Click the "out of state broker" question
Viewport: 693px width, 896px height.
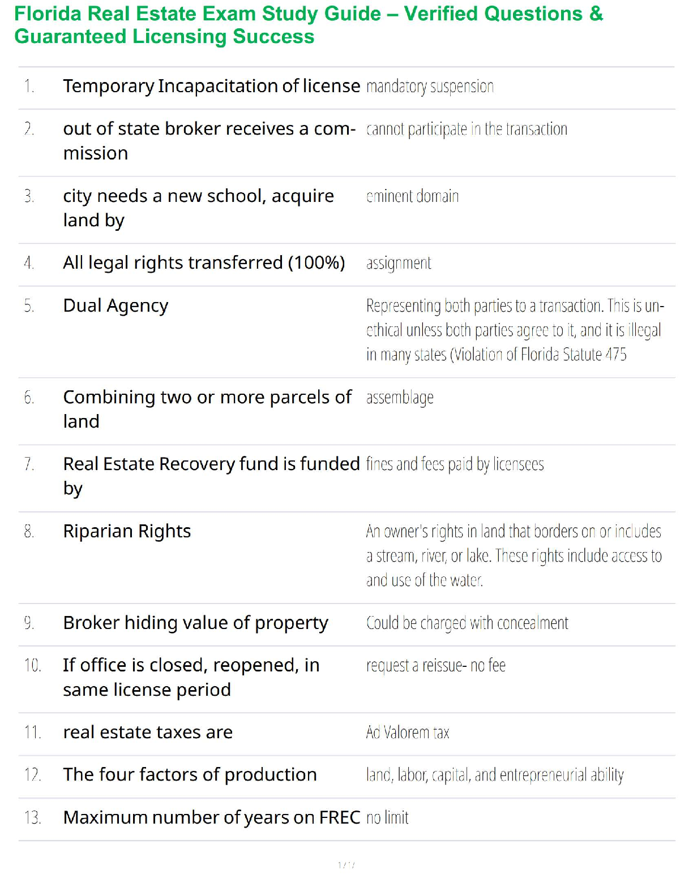click(209, 141)
